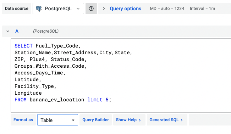Click the Facility_Type line in the editor

click(35, 86)
